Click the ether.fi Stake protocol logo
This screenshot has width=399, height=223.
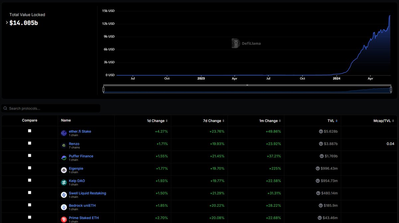64,133
